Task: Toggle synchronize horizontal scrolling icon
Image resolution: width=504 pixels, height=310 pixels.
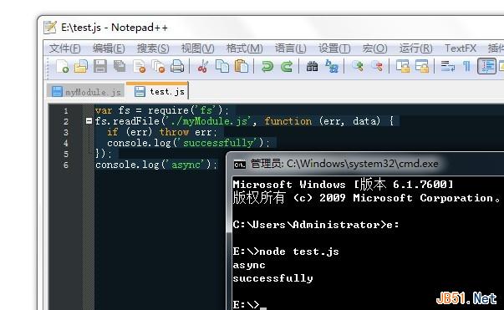Action: (422, 67)
